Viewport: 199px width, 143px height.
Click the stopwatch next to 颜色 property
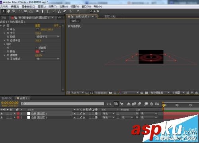8,51
